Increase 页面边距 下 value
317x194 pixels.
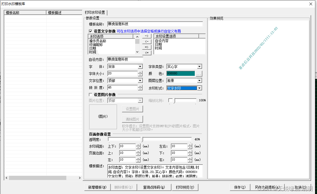click(x=190, y=152)
